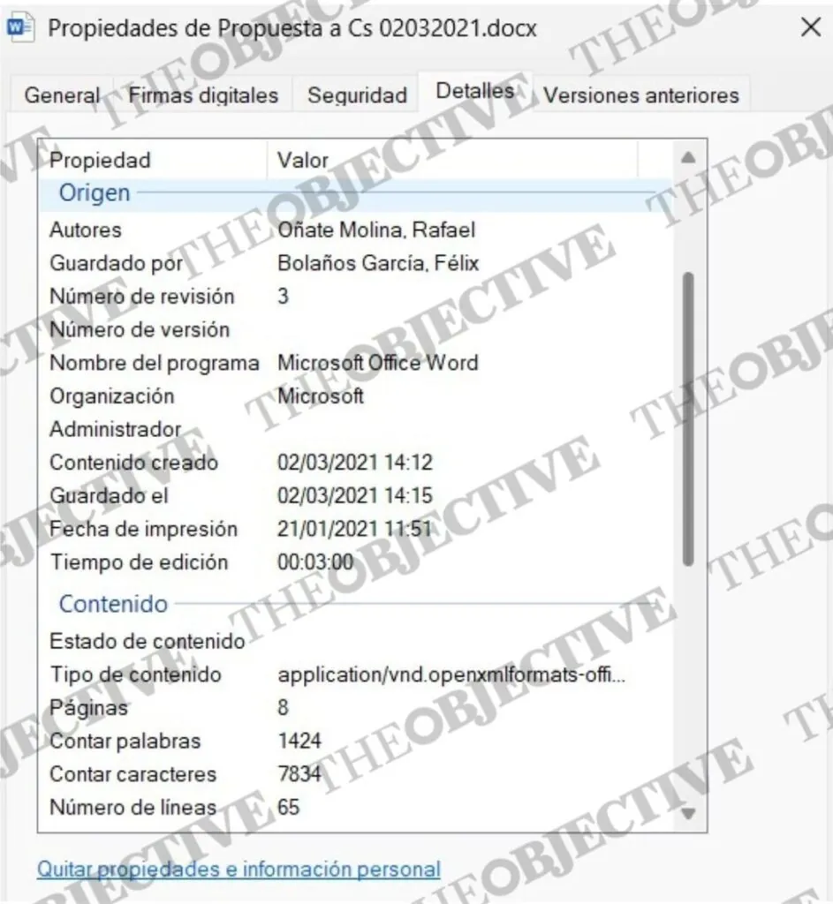
Task: Select the Autores value Oñate Molina, Rafael
Action: pyautogui.click(x=376, y=230)
